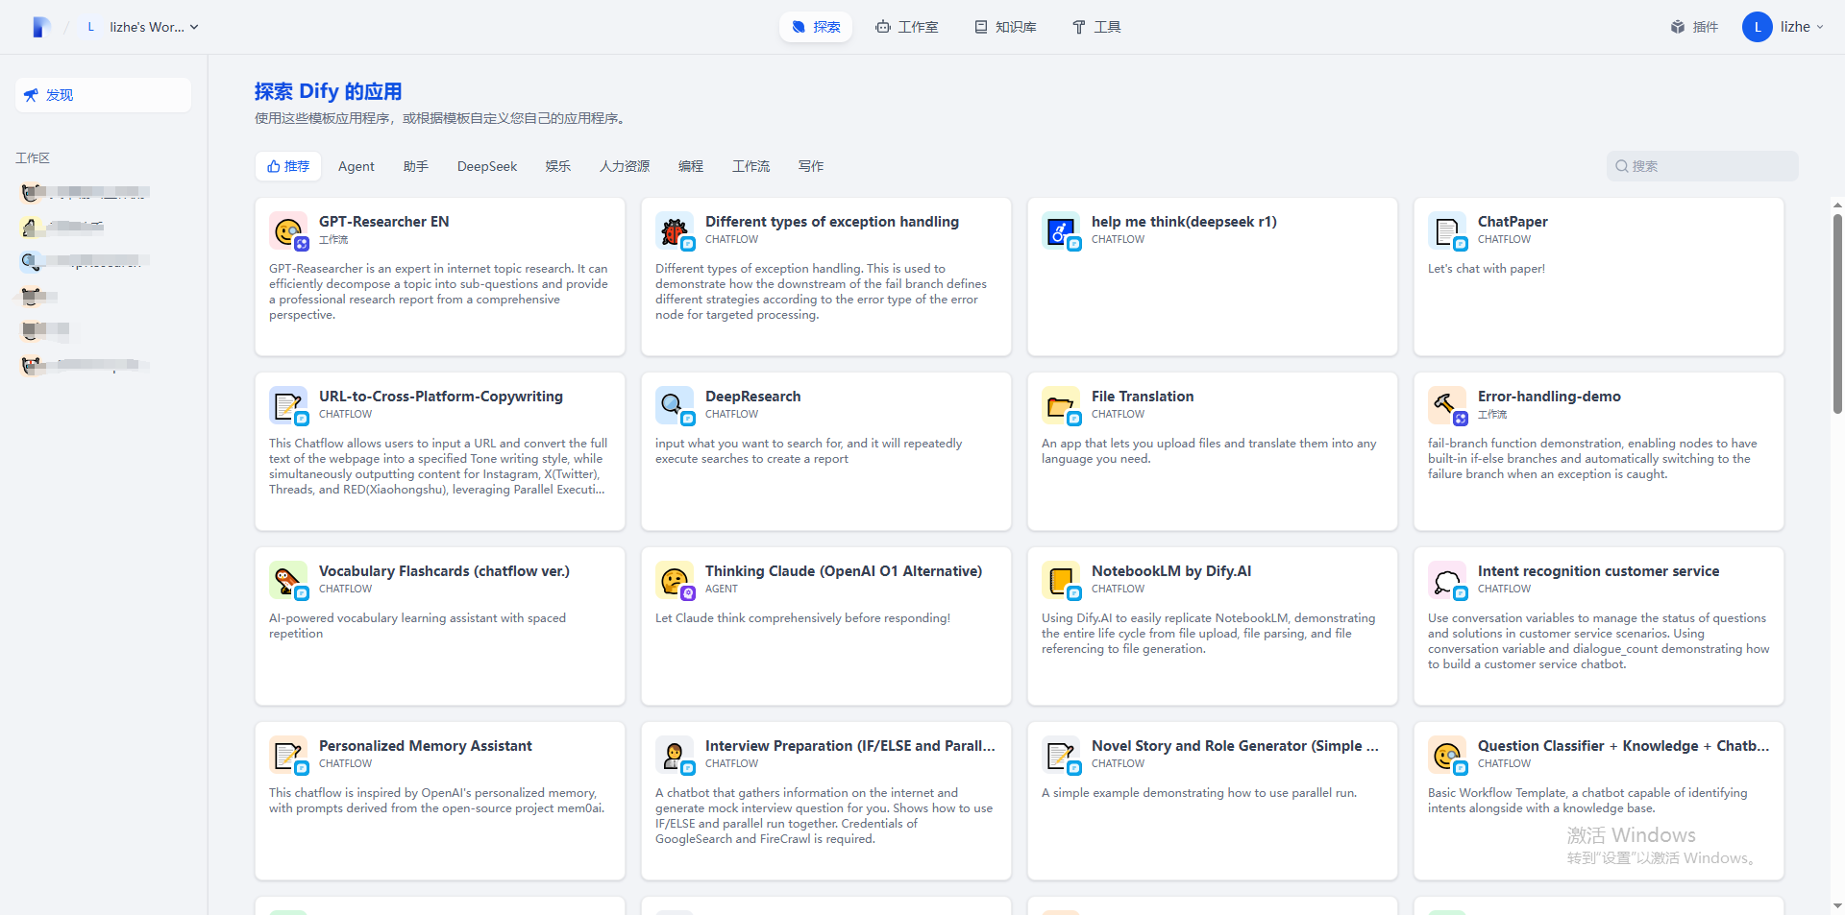Viewport: 1845px width, 915px height.
Task: Click the DeepResearch magnifier icon
Action: tap(675, 405)
